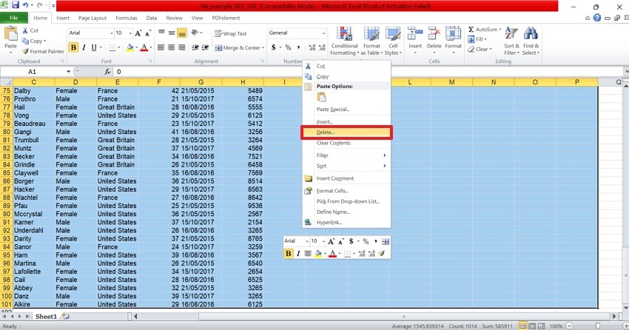Screen dimensions: 629x330
Task: Open Cell Styles gallery
Action: tap(393, 41)
